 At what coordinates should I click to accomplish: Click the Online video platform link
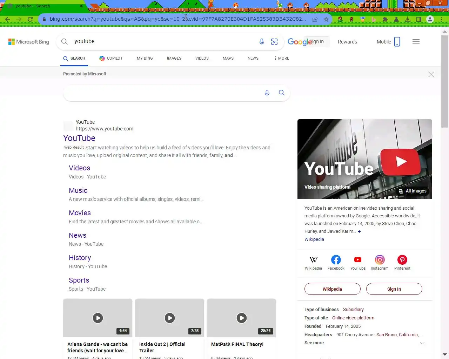coord(353,318)
